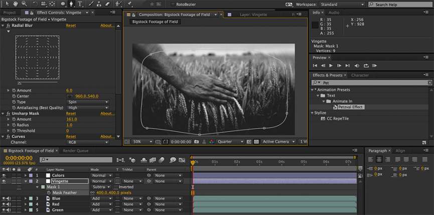Open the Radial Blur Type Spin dropdown

[88, 102]
